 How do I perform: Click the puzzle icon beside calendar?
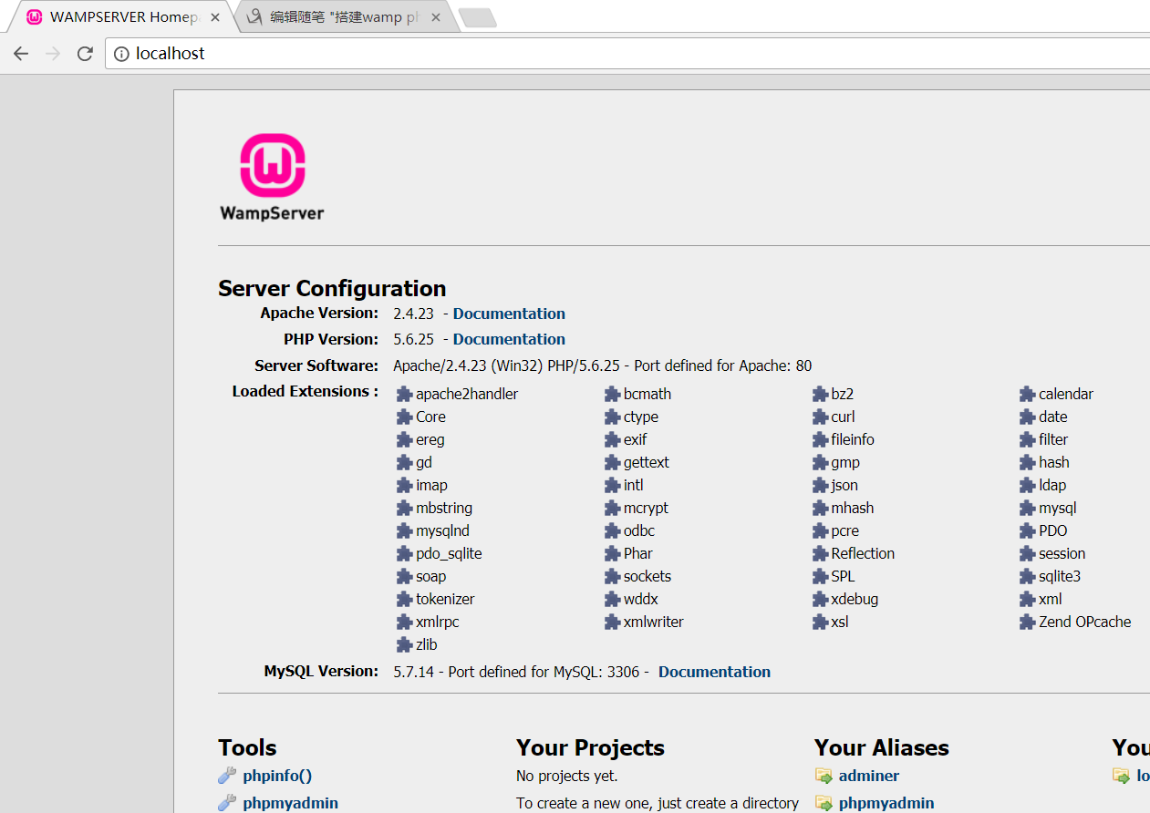pyautogui.click(x=1028, y=394)
